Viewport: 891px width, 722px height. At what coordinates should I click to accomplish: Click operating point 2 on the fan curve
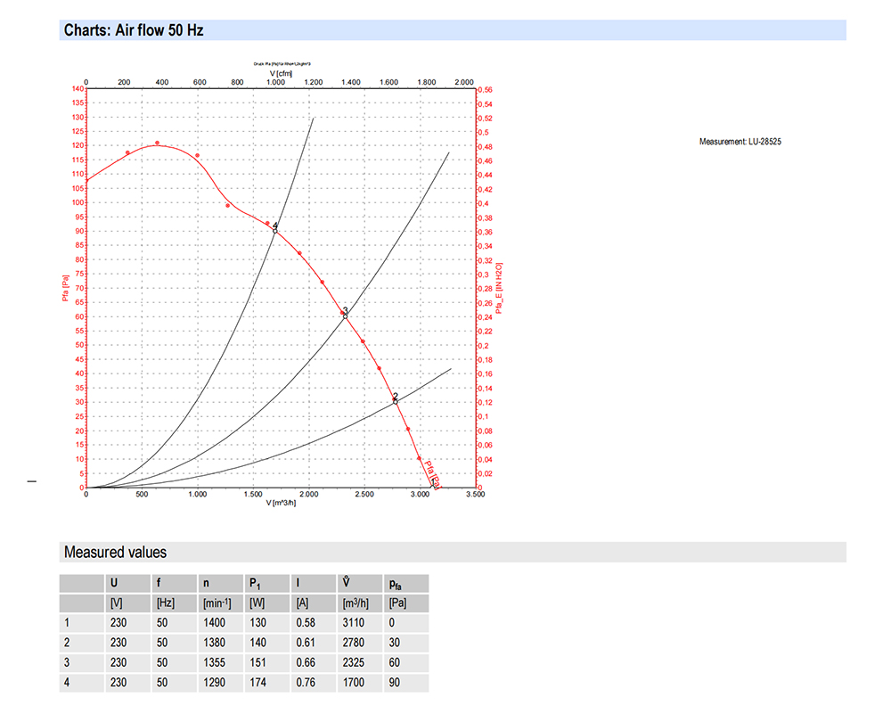pyautogui.click(x=396, y=401)
